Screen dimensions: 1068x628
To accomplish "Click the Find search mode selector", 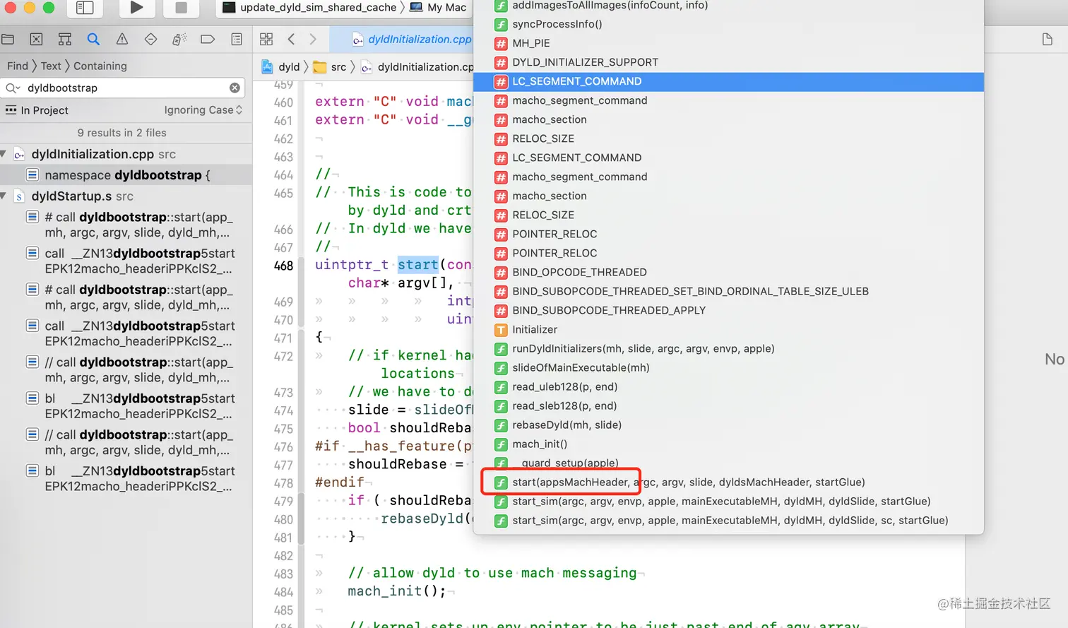I will click(x=18, y=66).
